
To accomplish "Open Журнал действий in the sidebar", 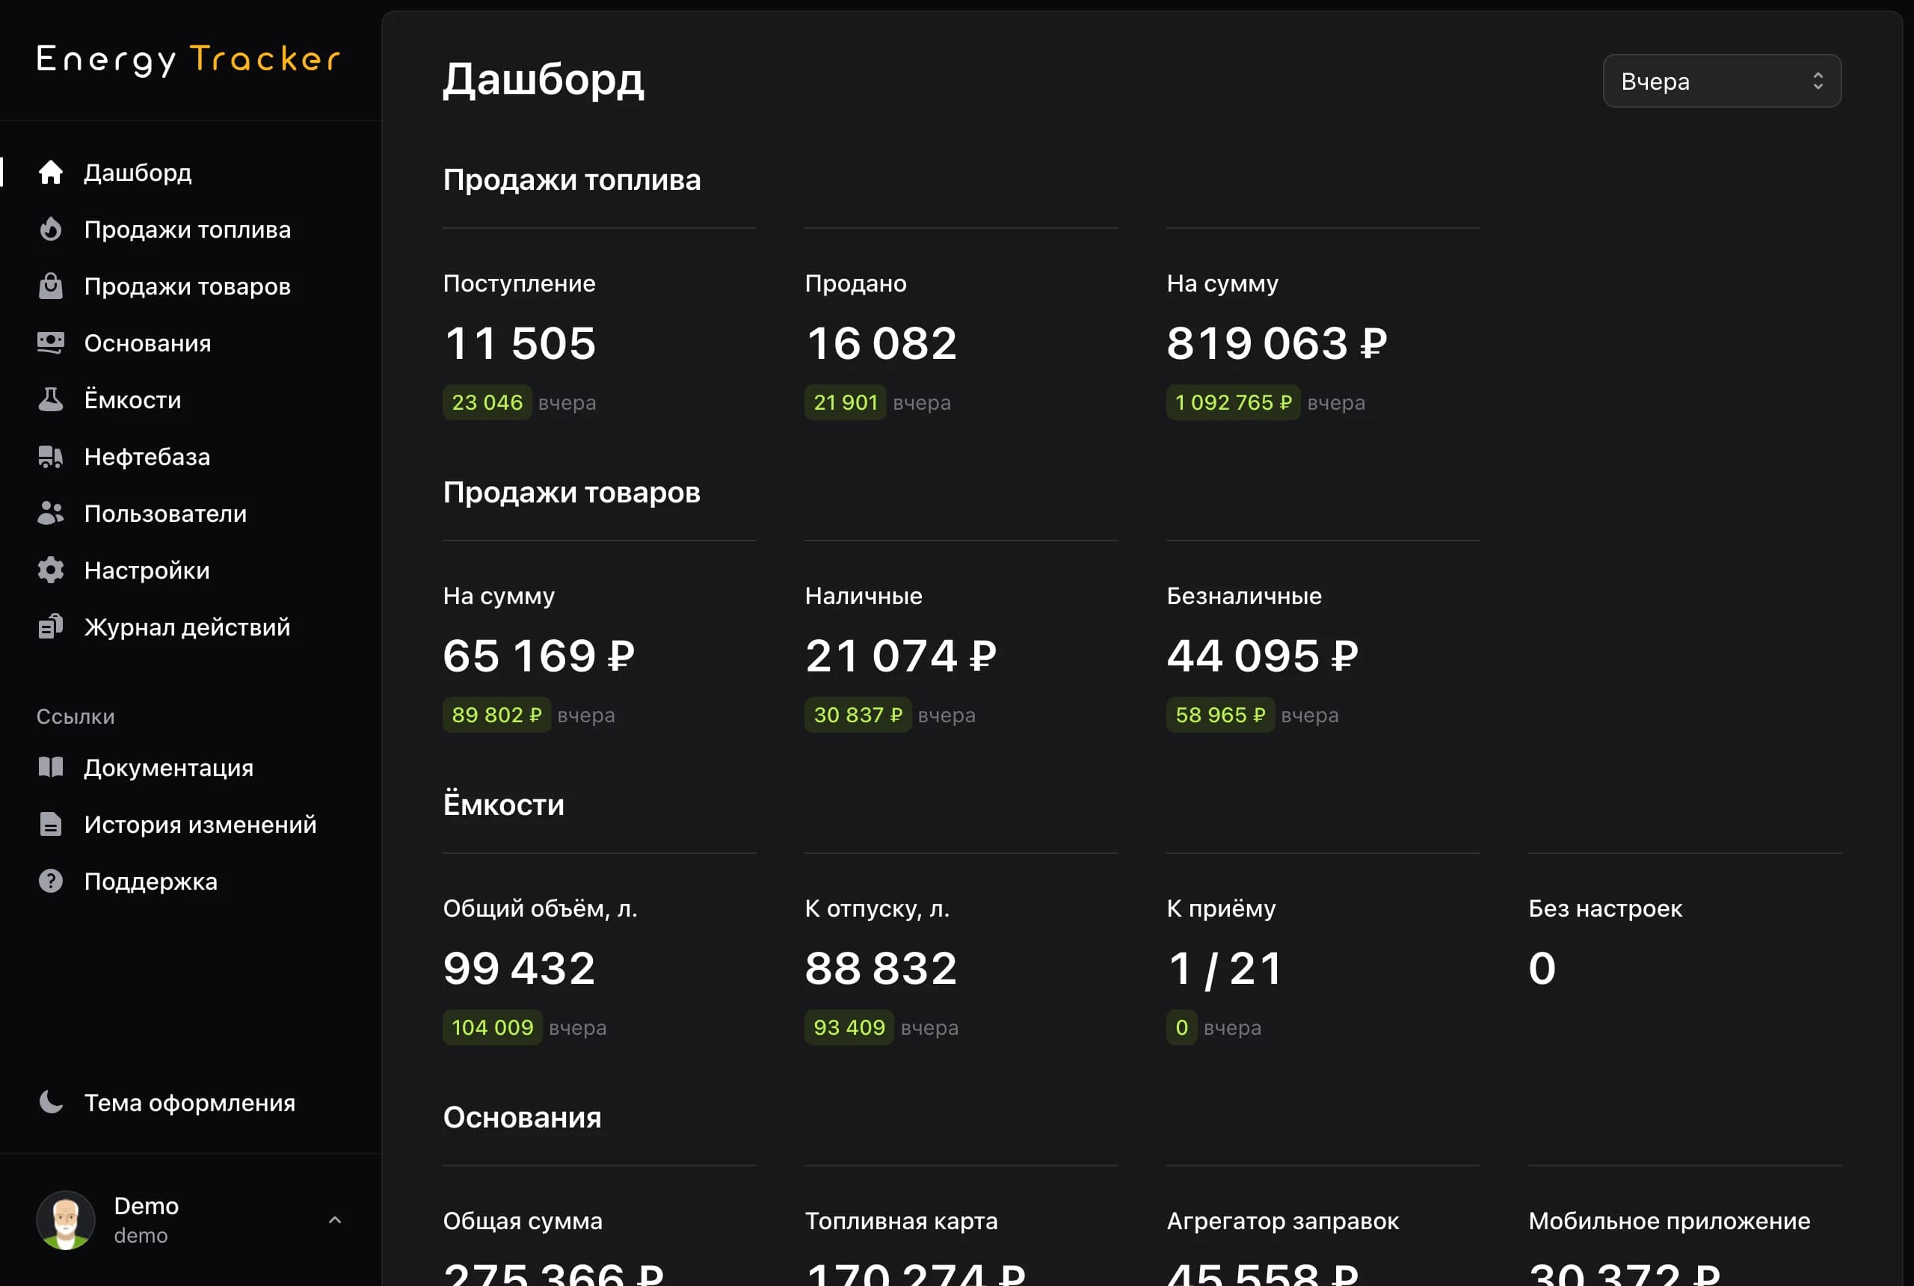I will [x=188, y=627].
